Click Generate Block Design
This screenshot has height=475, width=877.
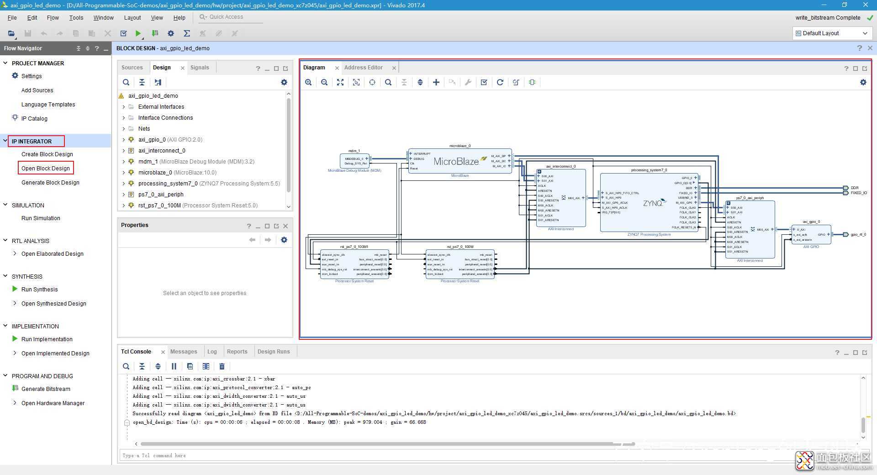pyautogui.click(x=50, y=183)
